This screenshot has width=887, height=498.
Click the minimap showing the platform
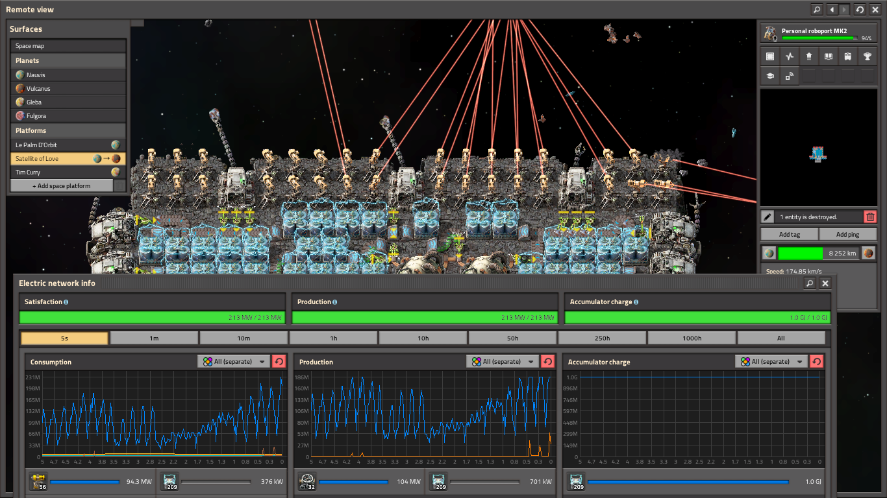819,148
